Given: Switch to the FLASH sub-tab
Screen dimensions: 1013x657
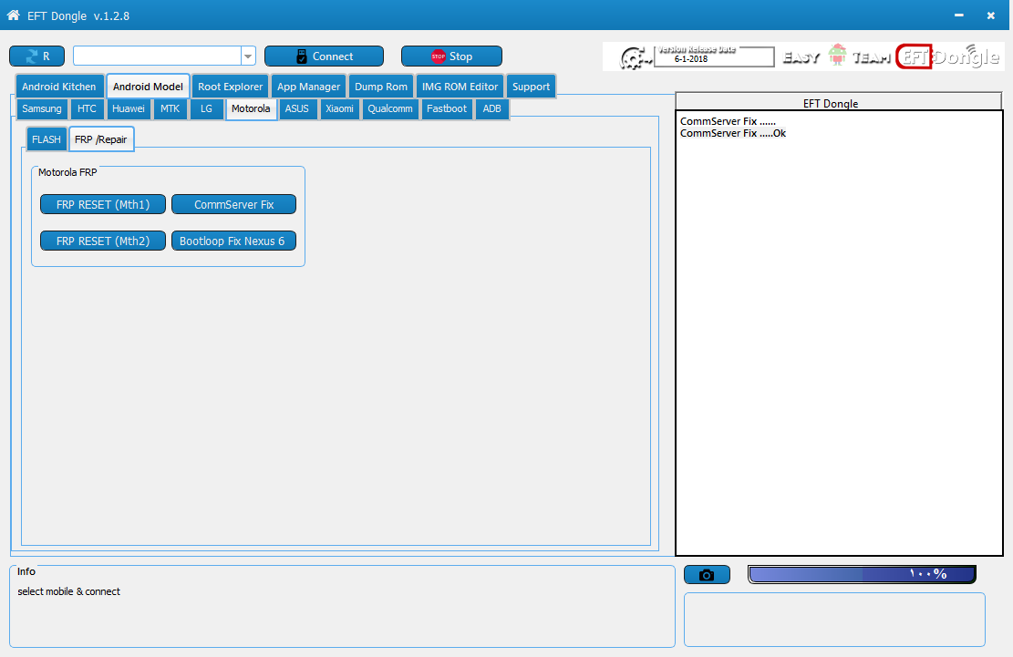Looking at the screenshot, I should pyautogui.click(x=47, y=139).
